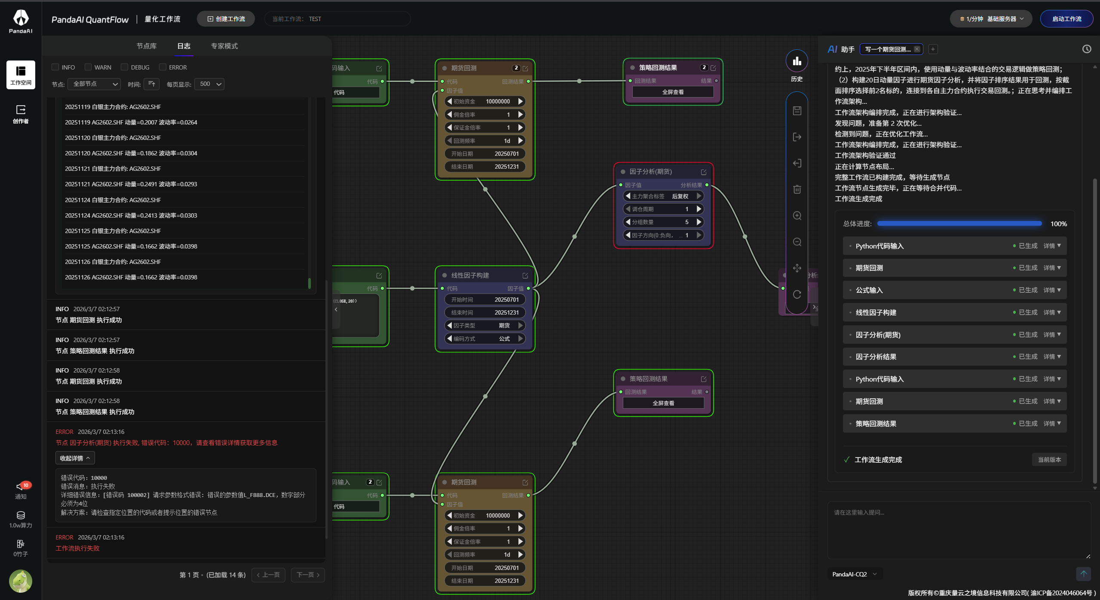
Task: Switch to the 节点库 tab
Action: pos(147,46)
